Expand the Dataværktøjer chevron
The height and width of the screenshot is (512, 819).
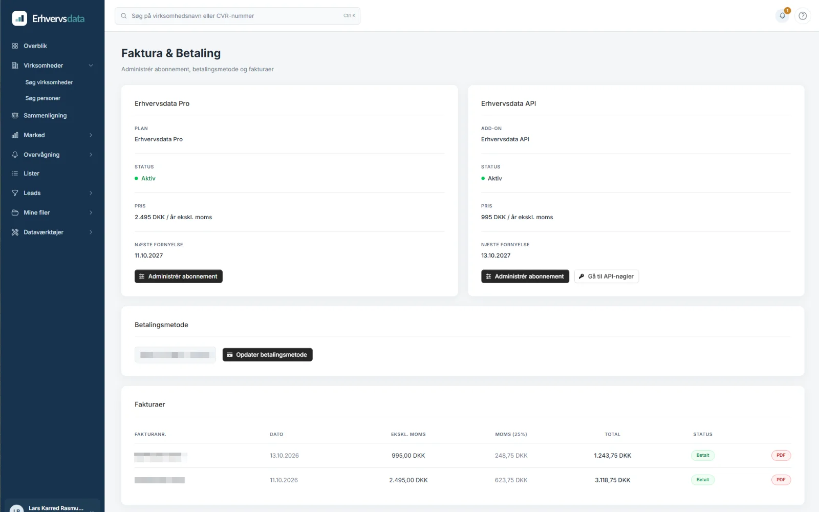91,232
